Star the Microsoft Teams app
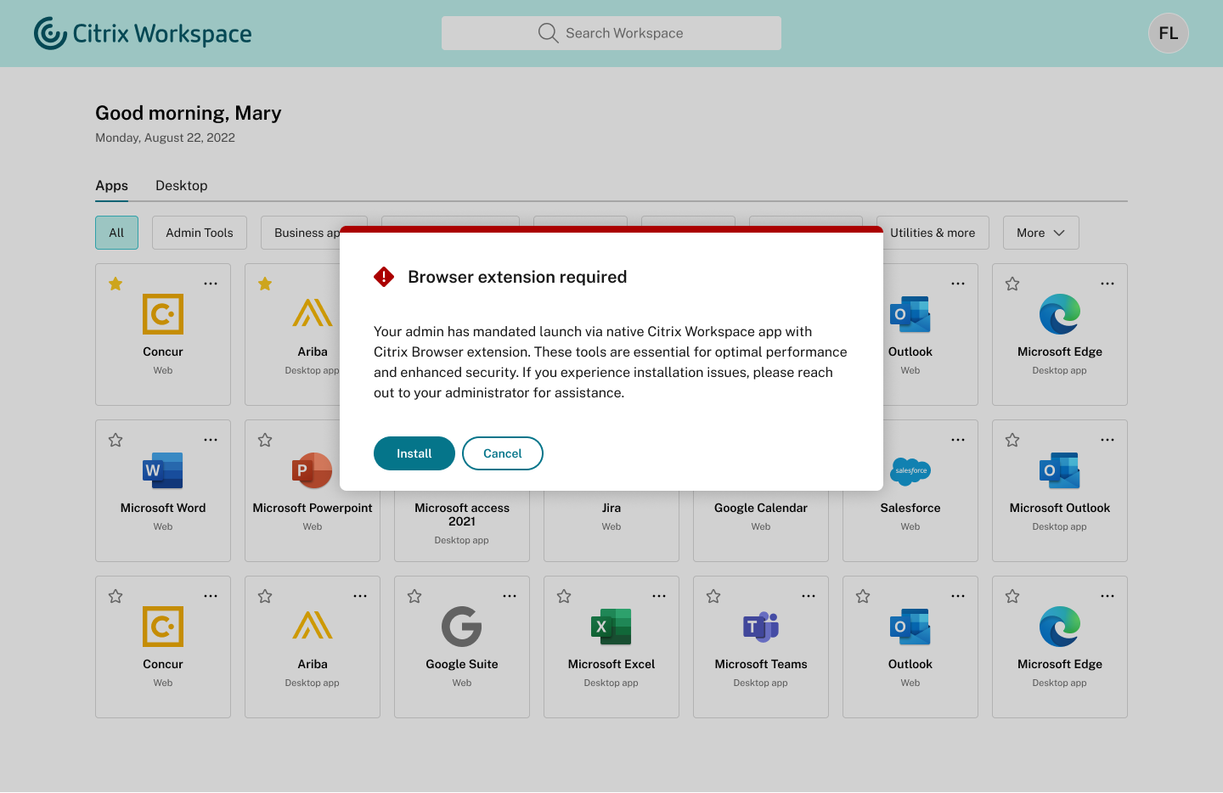 713,596
